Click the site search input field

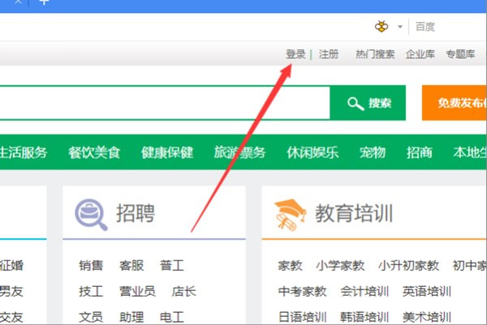(x=165, y=103)
